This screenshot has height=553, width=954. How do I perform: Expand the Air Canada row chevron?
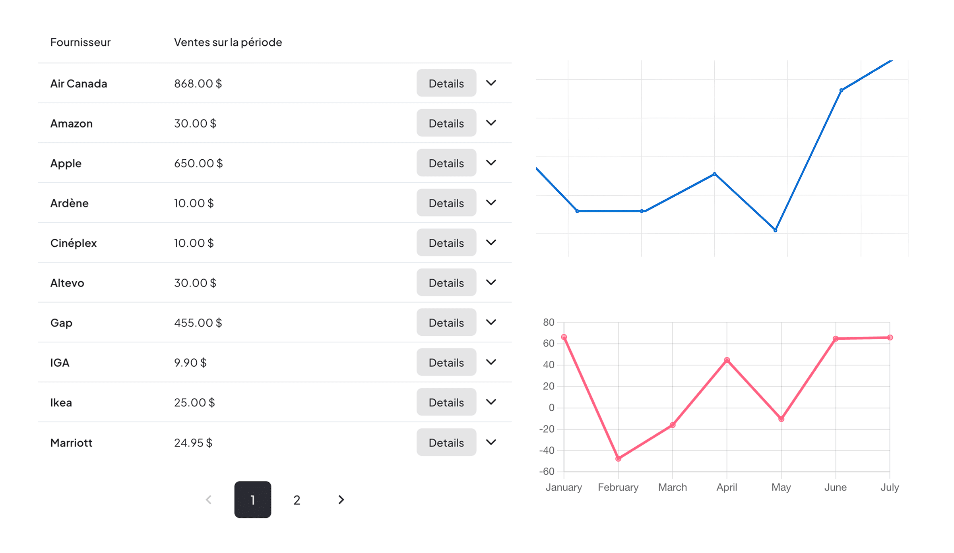coord(491,83)
